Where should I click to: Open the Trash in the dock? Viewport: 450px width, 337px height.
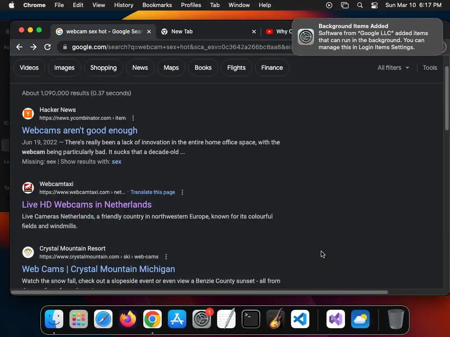[396, 319]
